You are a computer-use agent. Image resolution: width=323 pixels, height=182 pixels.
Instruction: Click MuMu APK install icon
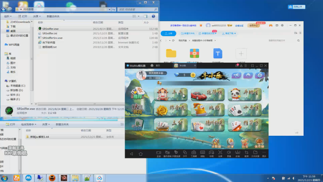click(237, 154)
